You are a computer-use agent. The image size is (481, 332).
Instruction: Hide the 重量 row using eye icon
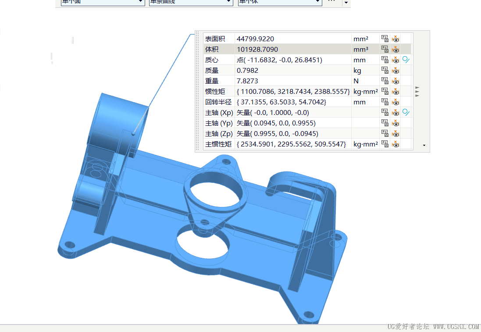point(395,81)
